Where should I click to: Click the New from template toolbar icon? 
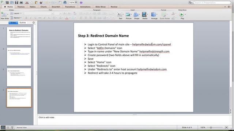click(x=7, y=3)
